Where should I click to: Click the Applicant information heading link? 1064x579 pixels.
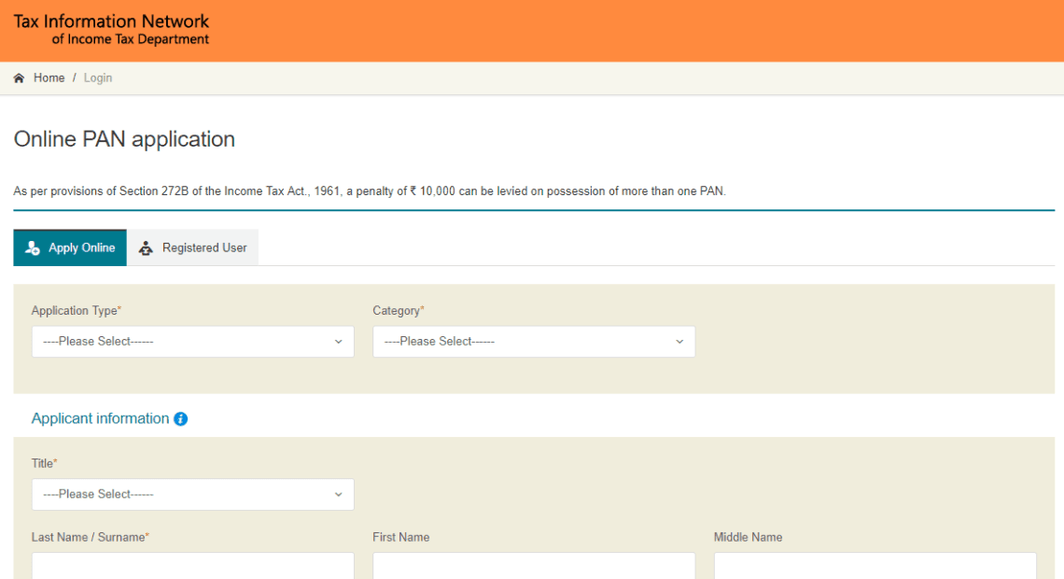tap(100, 418)
